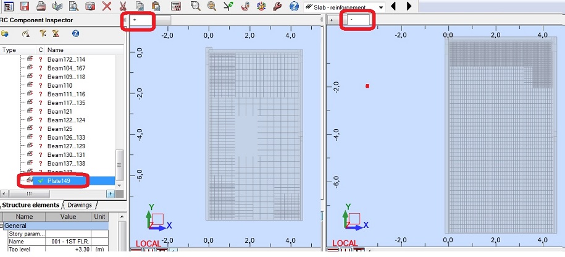Click the folder icon in RC Component Inspector
This screenshot has height=257, width=565.
tap(5, 33)
